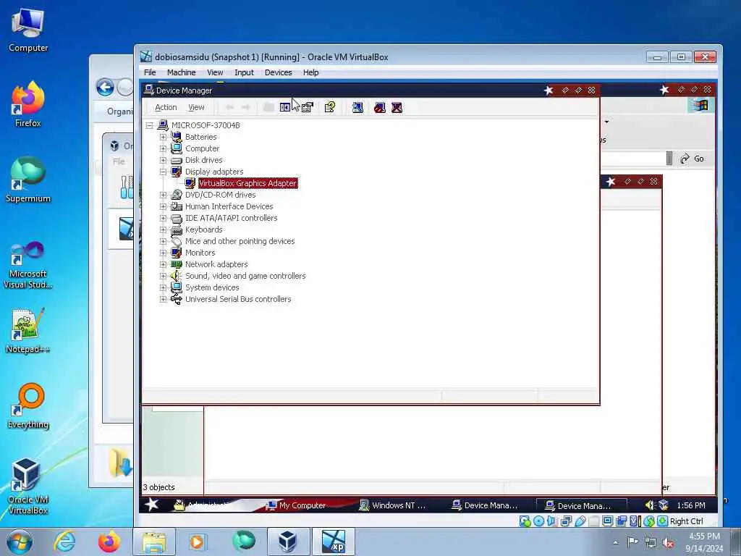Click the Show/Hide Console Tree toolbar icon
This screenshot has height=556, width=741.
[x=285, y=107]
